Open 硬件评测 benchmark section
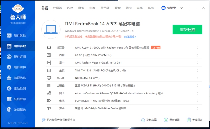The width and height of the screenshot is (210, 129). click(18, 57)
